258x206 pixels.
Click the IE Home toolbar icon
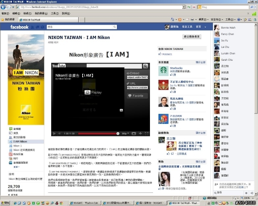point(172,20)
